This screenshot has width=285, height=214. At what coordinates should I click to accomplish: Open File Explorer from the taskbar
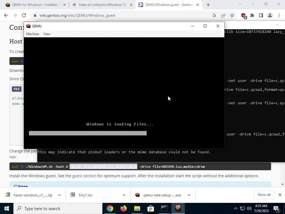pos(137,208)
